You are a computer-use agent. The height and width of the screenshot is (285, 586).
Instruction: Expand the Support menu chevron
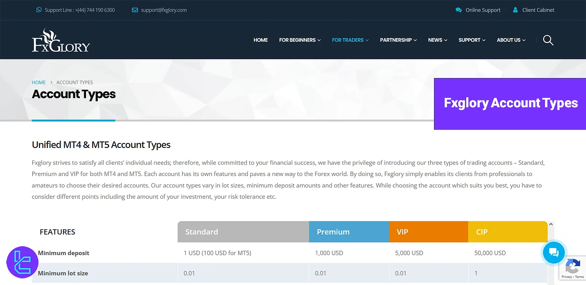(484, 40)
